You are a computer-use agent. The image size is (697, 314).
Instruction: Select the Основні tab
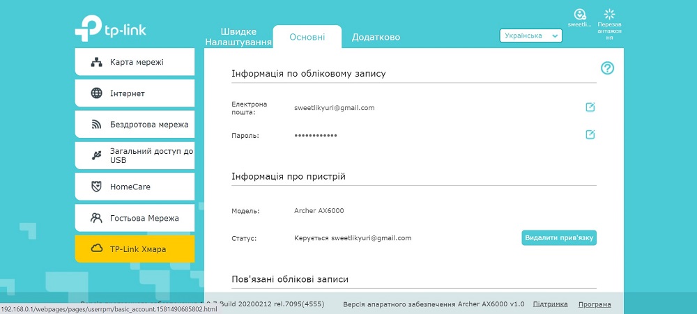[307, 37]
